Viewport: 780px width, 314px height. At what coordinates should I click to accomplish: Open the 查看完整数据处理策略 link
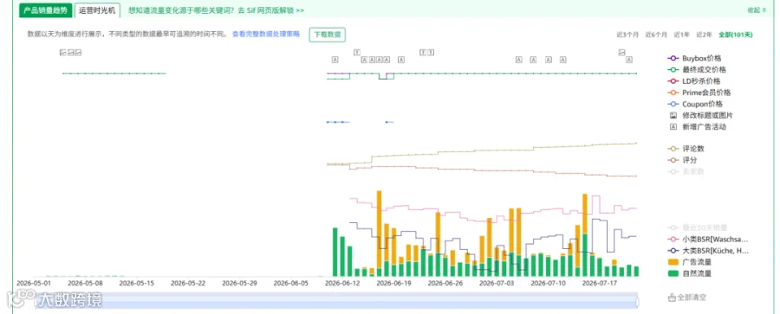point(266,35)
